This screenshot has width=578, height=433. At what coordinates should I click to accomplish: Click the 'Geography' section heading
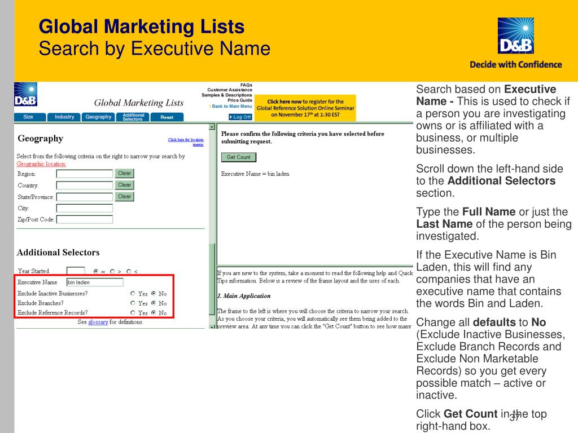pos(41,139)
